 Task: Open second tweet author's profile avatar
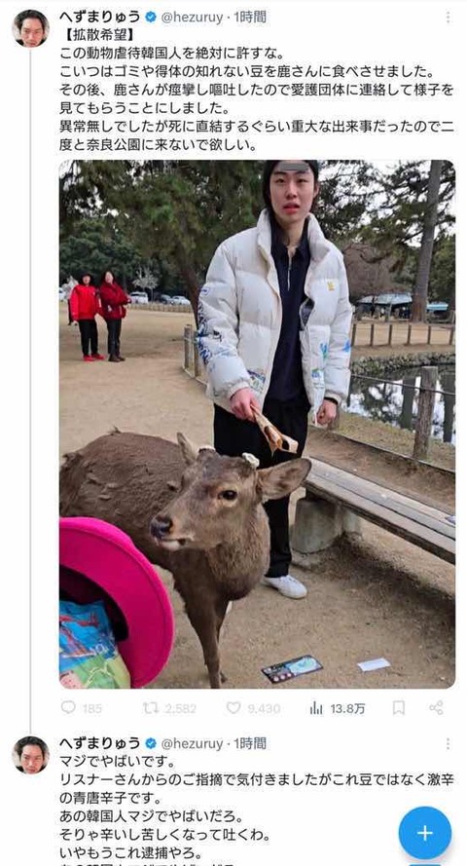click(30, 754)
